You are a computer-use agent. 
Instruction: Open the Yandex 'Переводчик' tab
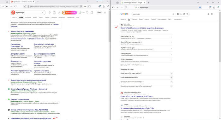71,18
